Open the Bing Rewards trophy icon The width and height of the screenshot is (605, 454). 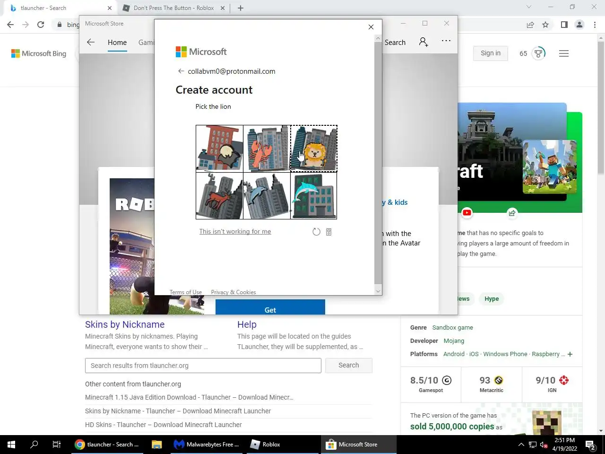pos(538,53)
